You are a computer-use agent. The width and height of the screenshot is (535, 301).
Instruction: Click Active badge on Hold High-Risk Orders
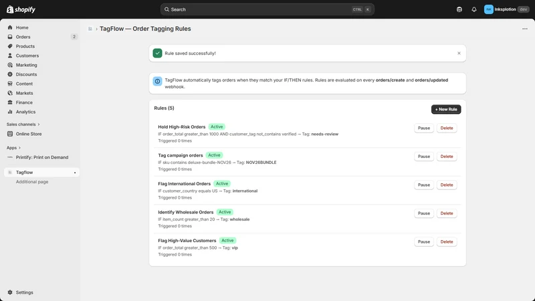(217, 126)
